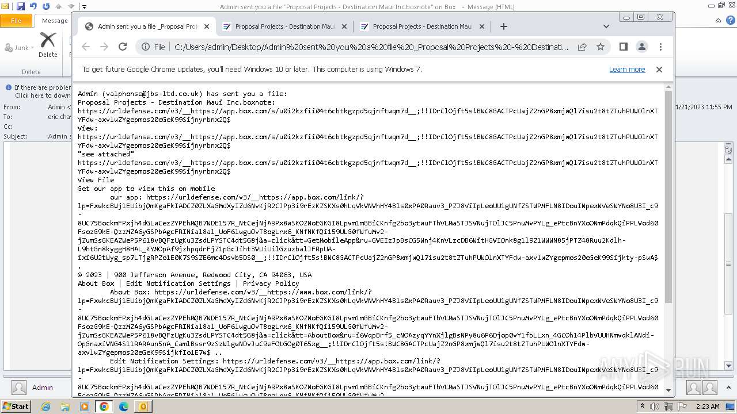This screenshot has width=737, height=414.
Task: Switch to third 'Proposal Projects - Destination Maui' tab
Action: [x=422, y=26]
